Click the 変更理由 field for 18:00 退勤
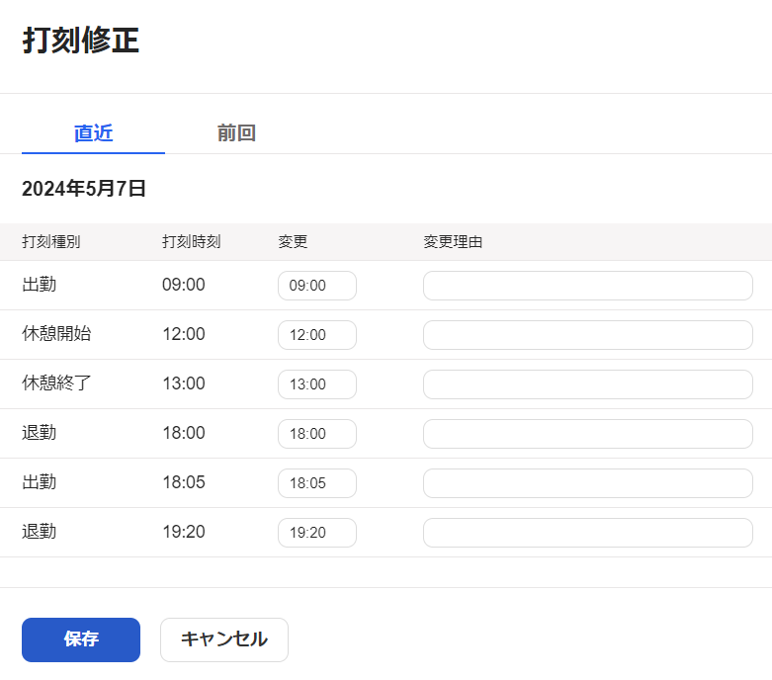Image resolution: width=772 pixels, height=680 pixels. click(x=587, y=434)
